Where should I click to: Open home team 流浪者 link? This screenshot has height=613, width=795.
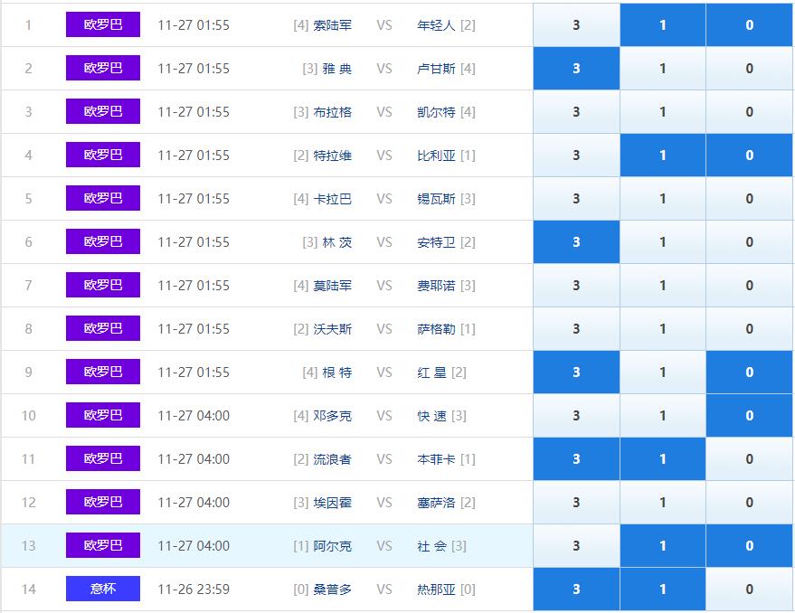(332, 459)
